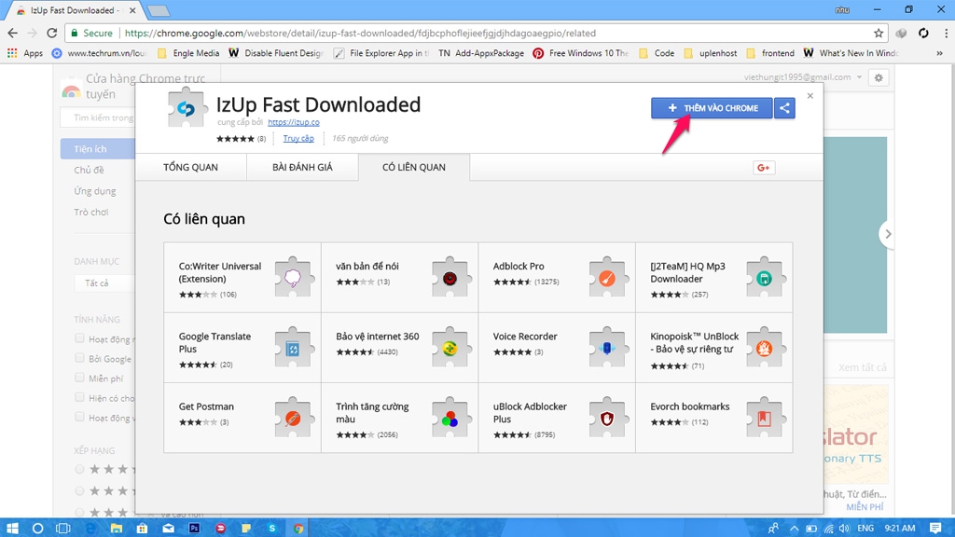This screenshot has width=955, height=537.
Task: Click the Kinopoisk UnBlock icon
Action: point(765,348)
